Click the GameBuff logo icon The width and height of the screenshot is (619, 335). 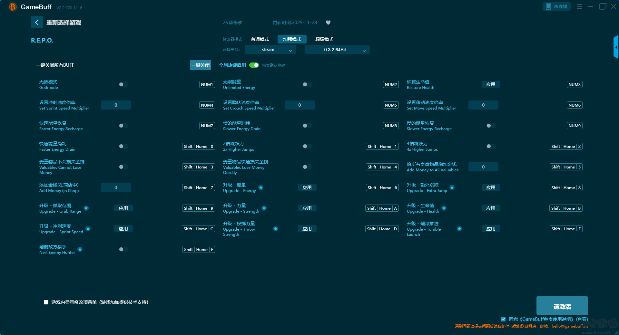pyautogui.click(x=13, y=7)
